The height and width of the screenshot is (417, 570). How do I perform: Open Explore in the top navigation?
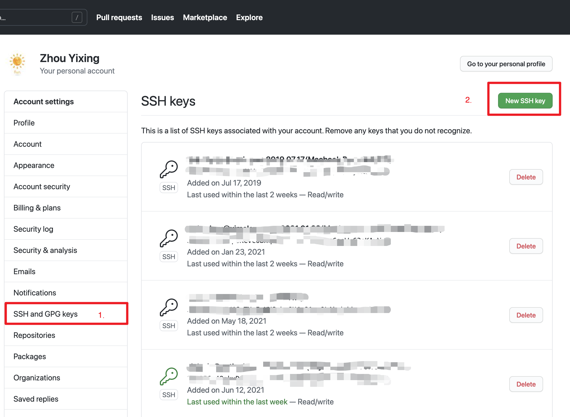[249, 17]
